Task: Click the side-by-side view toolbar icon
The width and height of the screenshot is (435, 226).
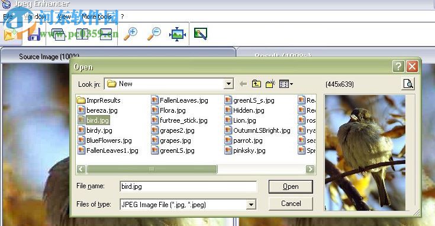Action: [x=82, y=34]
